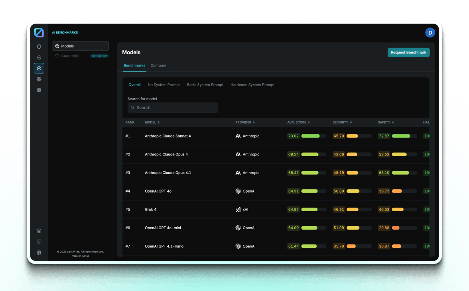Click the Request Benchmark button
Screen dimensions: 469x291
tap(408, 52)
